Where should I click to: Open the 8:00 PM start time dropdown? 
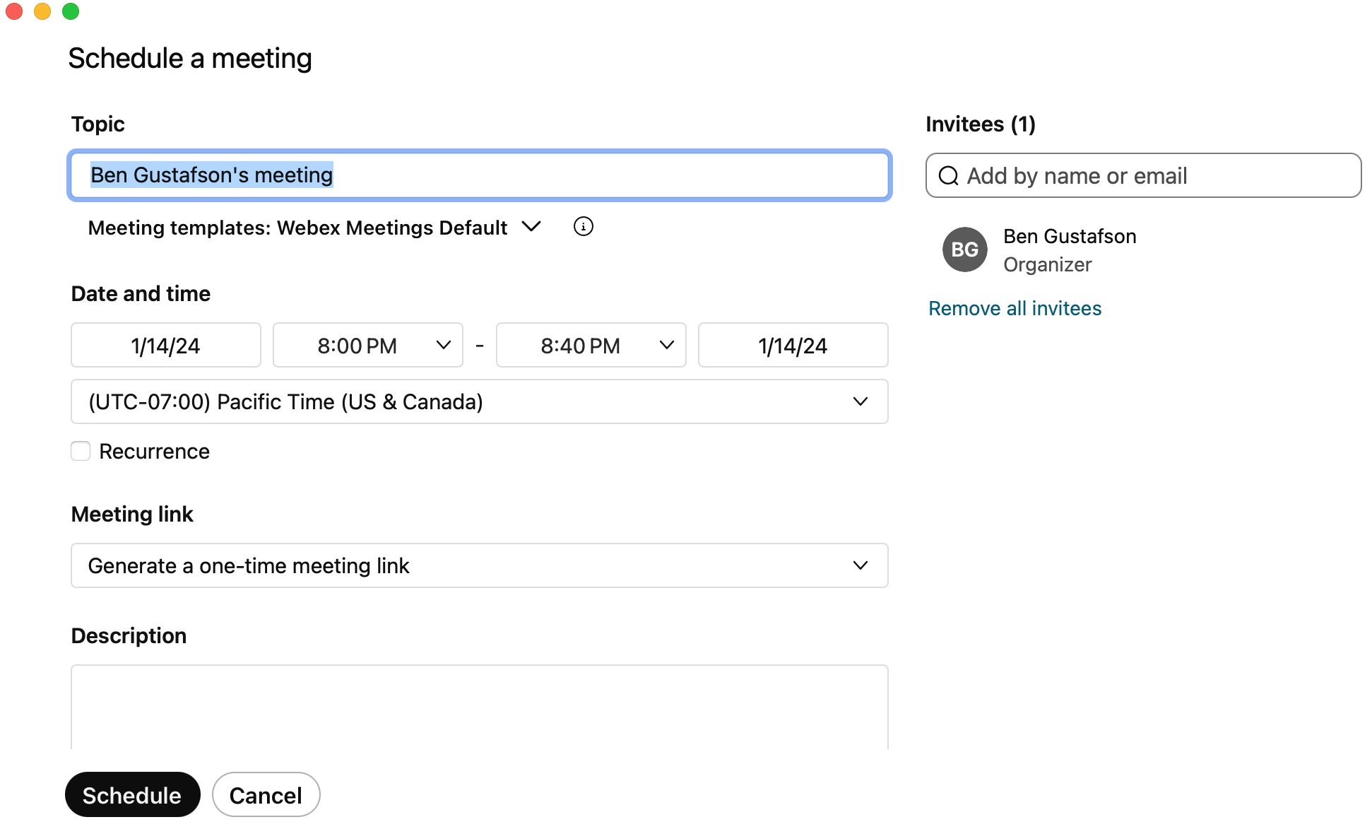pyautogui.click(x=367, y=346)
